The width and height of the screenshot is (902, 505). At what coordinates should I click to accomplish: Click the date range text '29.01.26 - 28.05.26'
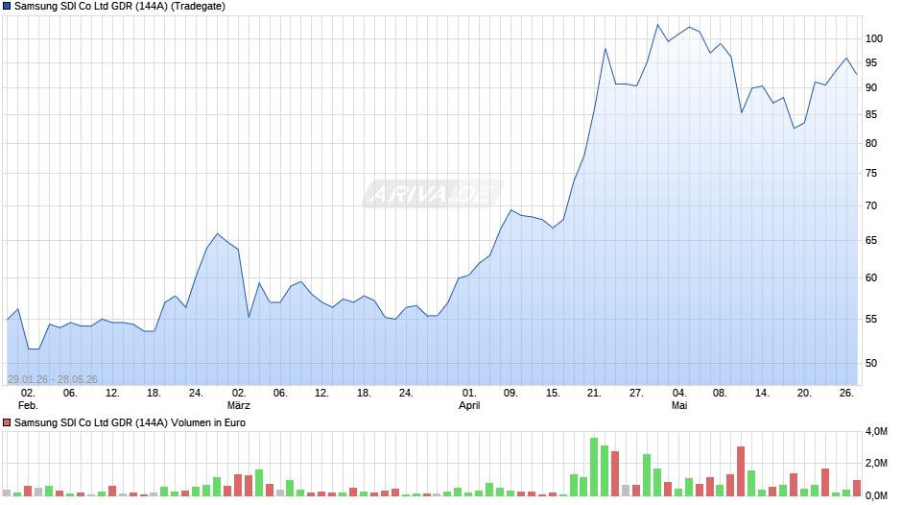(x=53, y=379)
